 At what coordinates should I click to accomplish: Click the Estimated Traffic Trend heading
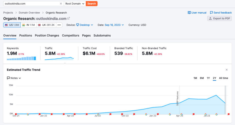[24, 70]
